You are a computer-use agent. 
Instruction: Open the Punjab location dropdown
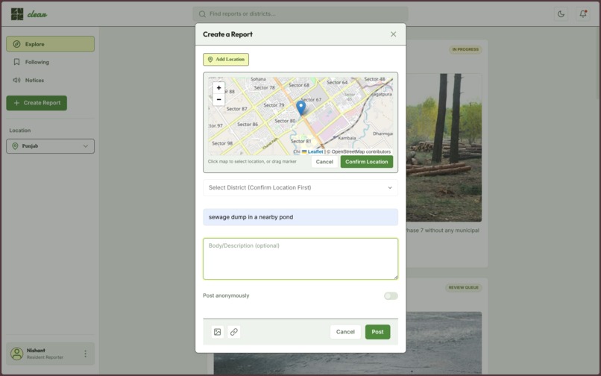[x=50, y=146]
